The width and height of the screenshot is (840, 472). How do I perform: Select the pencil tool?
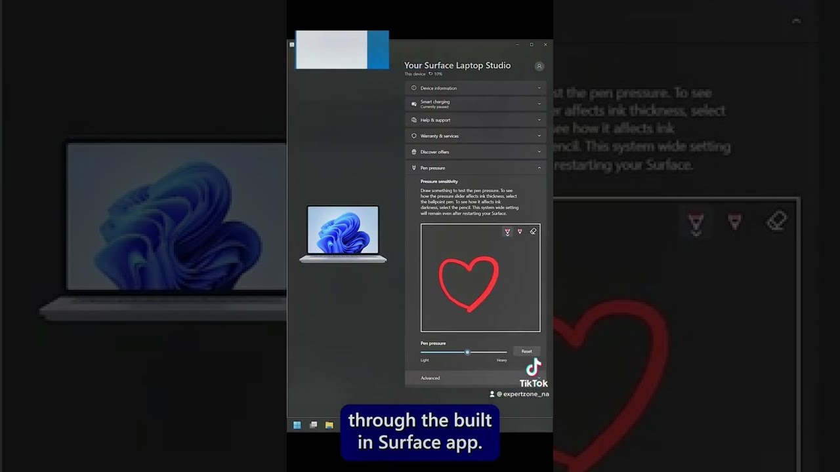point(520,231)
